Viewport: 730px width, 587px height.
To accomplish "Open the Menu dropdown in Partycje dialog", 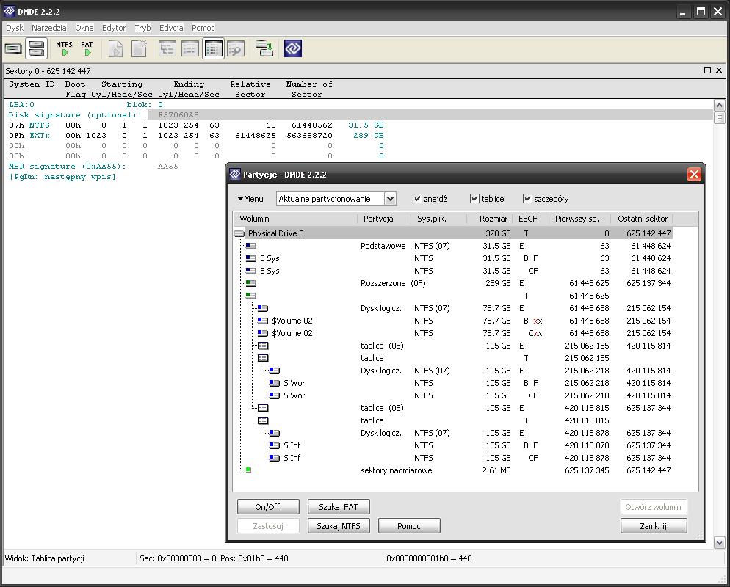I will [250, 199].
